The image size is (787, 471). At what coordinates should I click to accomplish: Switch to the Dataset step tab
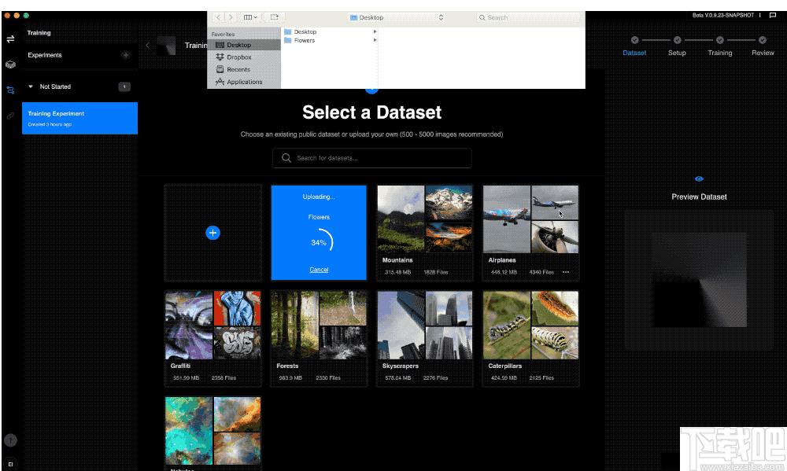(x=634, y=53)
